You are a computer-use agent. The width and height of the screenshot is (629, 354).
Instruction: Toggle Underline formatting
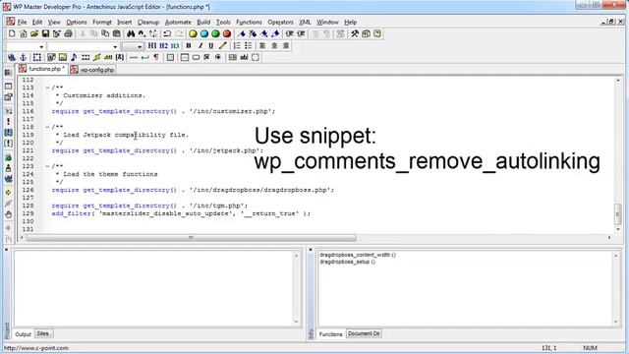pyautogui.click(x=211, y=46)
